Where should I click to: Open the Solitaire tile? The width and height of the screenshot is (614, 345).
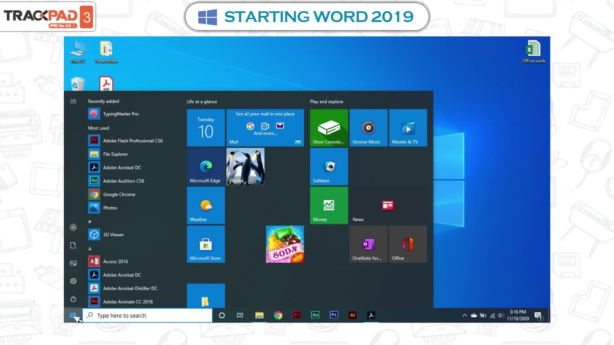point(329,167)
